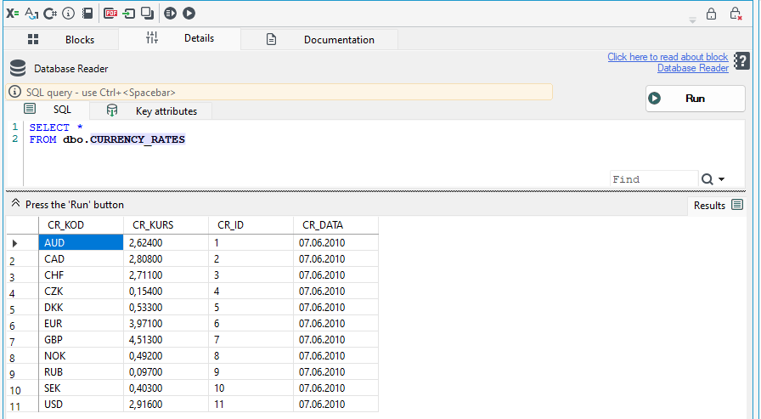Open the variables (X=) toolbar icon

click(x=12, y=14)
